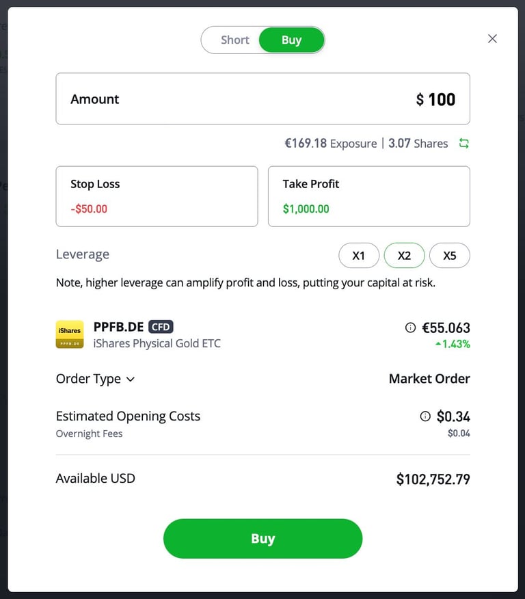Click the green 1.43% price change indicator
The image size is (525, 599).
coord(453,344)
